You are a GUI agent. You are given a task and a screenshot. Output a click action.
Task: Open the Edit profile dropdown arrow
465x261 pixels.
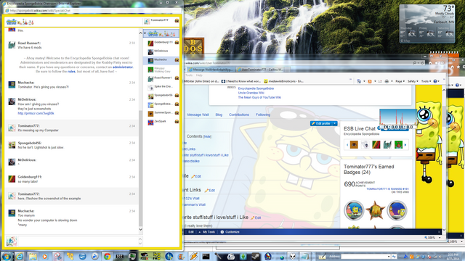pyautogui.click(x=335, y=123)
